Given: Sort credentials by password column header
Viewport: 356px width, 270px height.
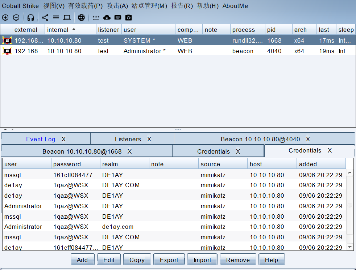Looking at the screenshot, I should pyautogui.click(x=76, y=164).
